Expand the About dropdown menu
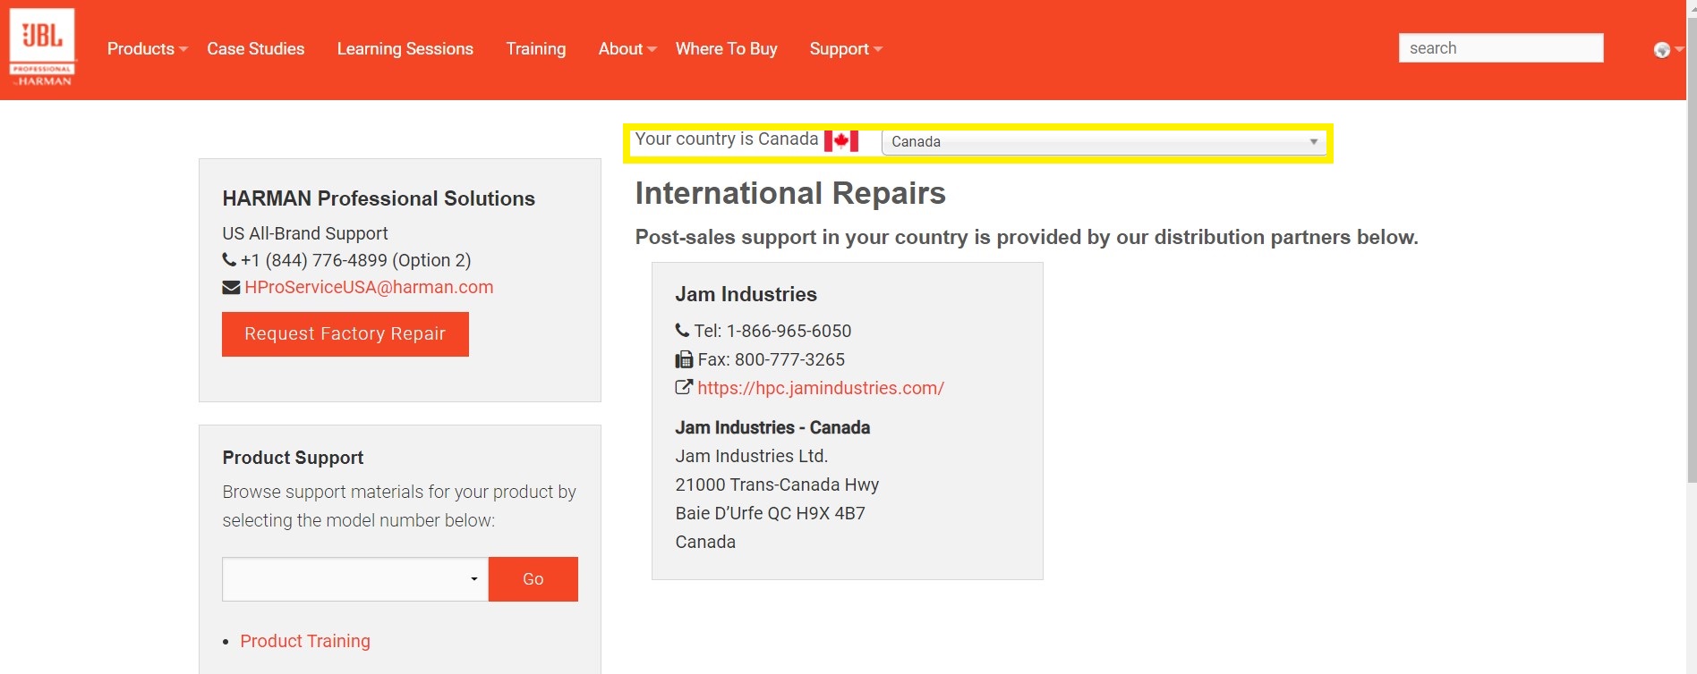Image resolution: width=1697 pixels, height=674 pixels. click(627, 49)
